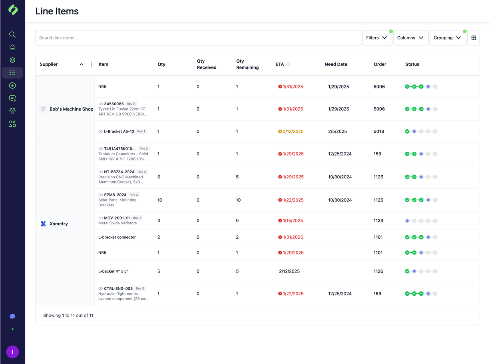Click the people group sidebar icon
The width and height of the screenshot is (490, 364).
pos(12,111)
